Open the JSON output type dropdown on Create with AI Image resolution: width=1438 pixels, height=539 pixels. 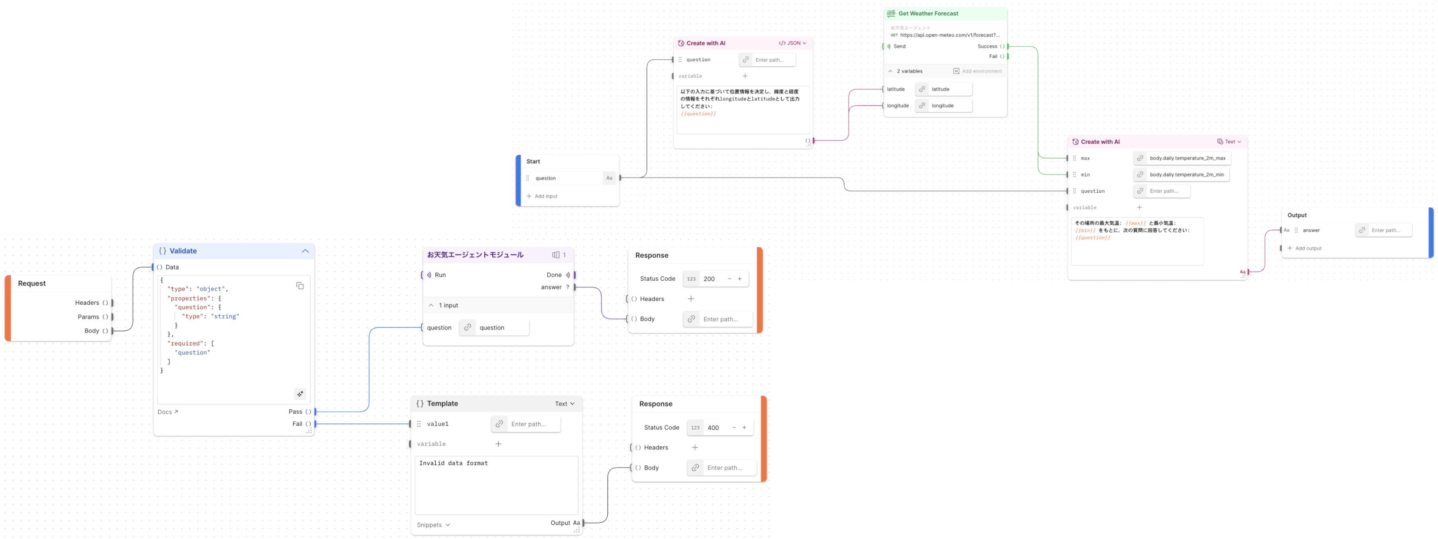coord(793,43)
